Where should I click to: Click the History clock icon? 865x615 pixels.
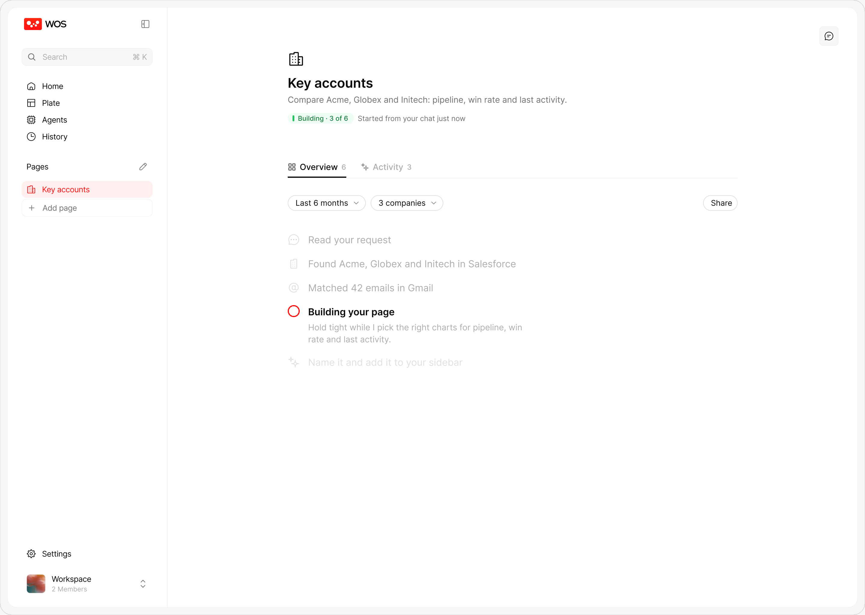32,137
